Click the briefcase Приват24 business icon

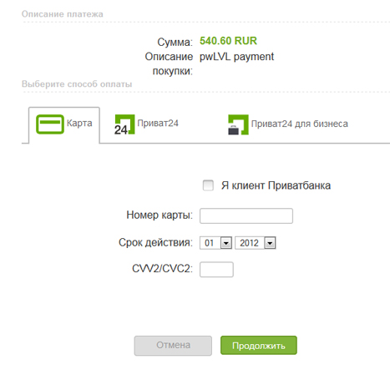[x=238, y=124]
